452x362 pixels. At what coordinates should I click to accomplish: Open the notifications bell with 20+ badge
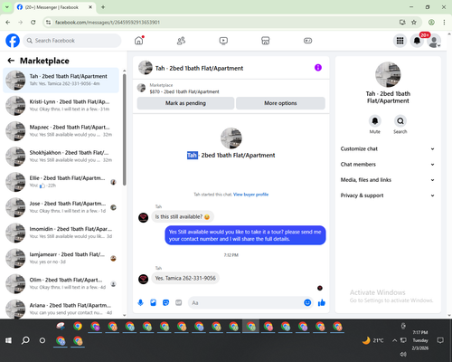point(417,41)
